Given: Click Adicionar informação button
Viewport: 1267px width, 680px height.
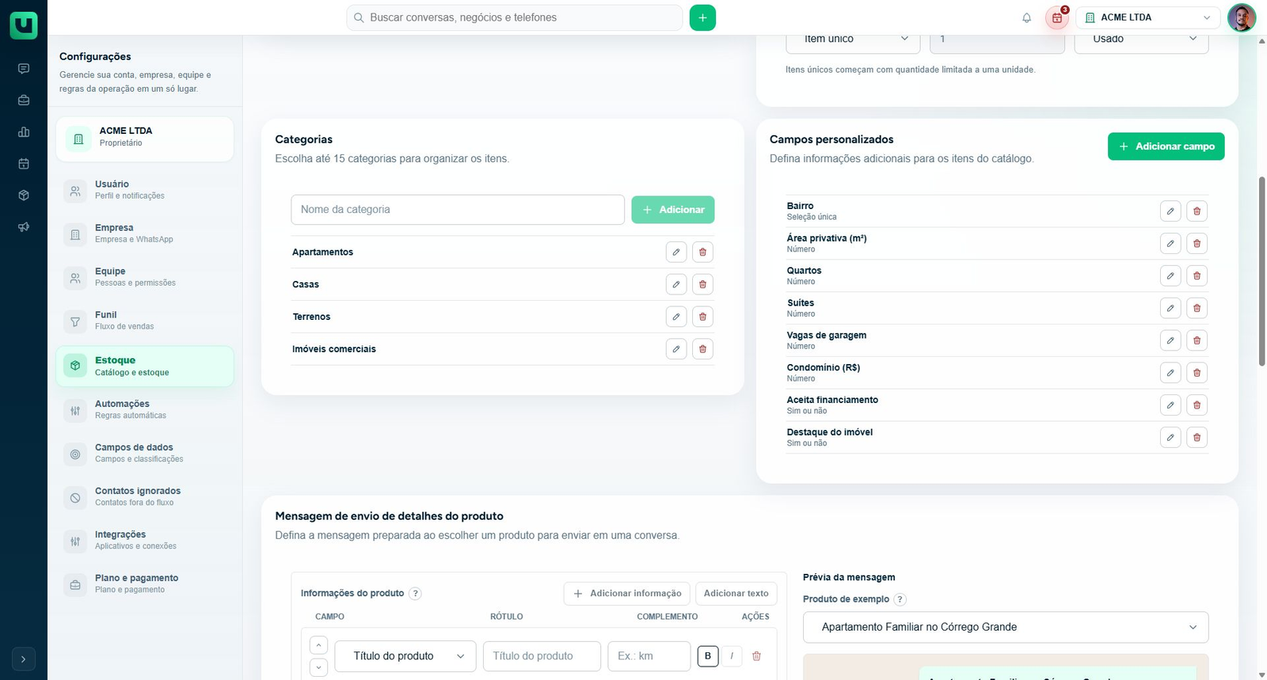Looking at the screenshot, I should 627,593.
